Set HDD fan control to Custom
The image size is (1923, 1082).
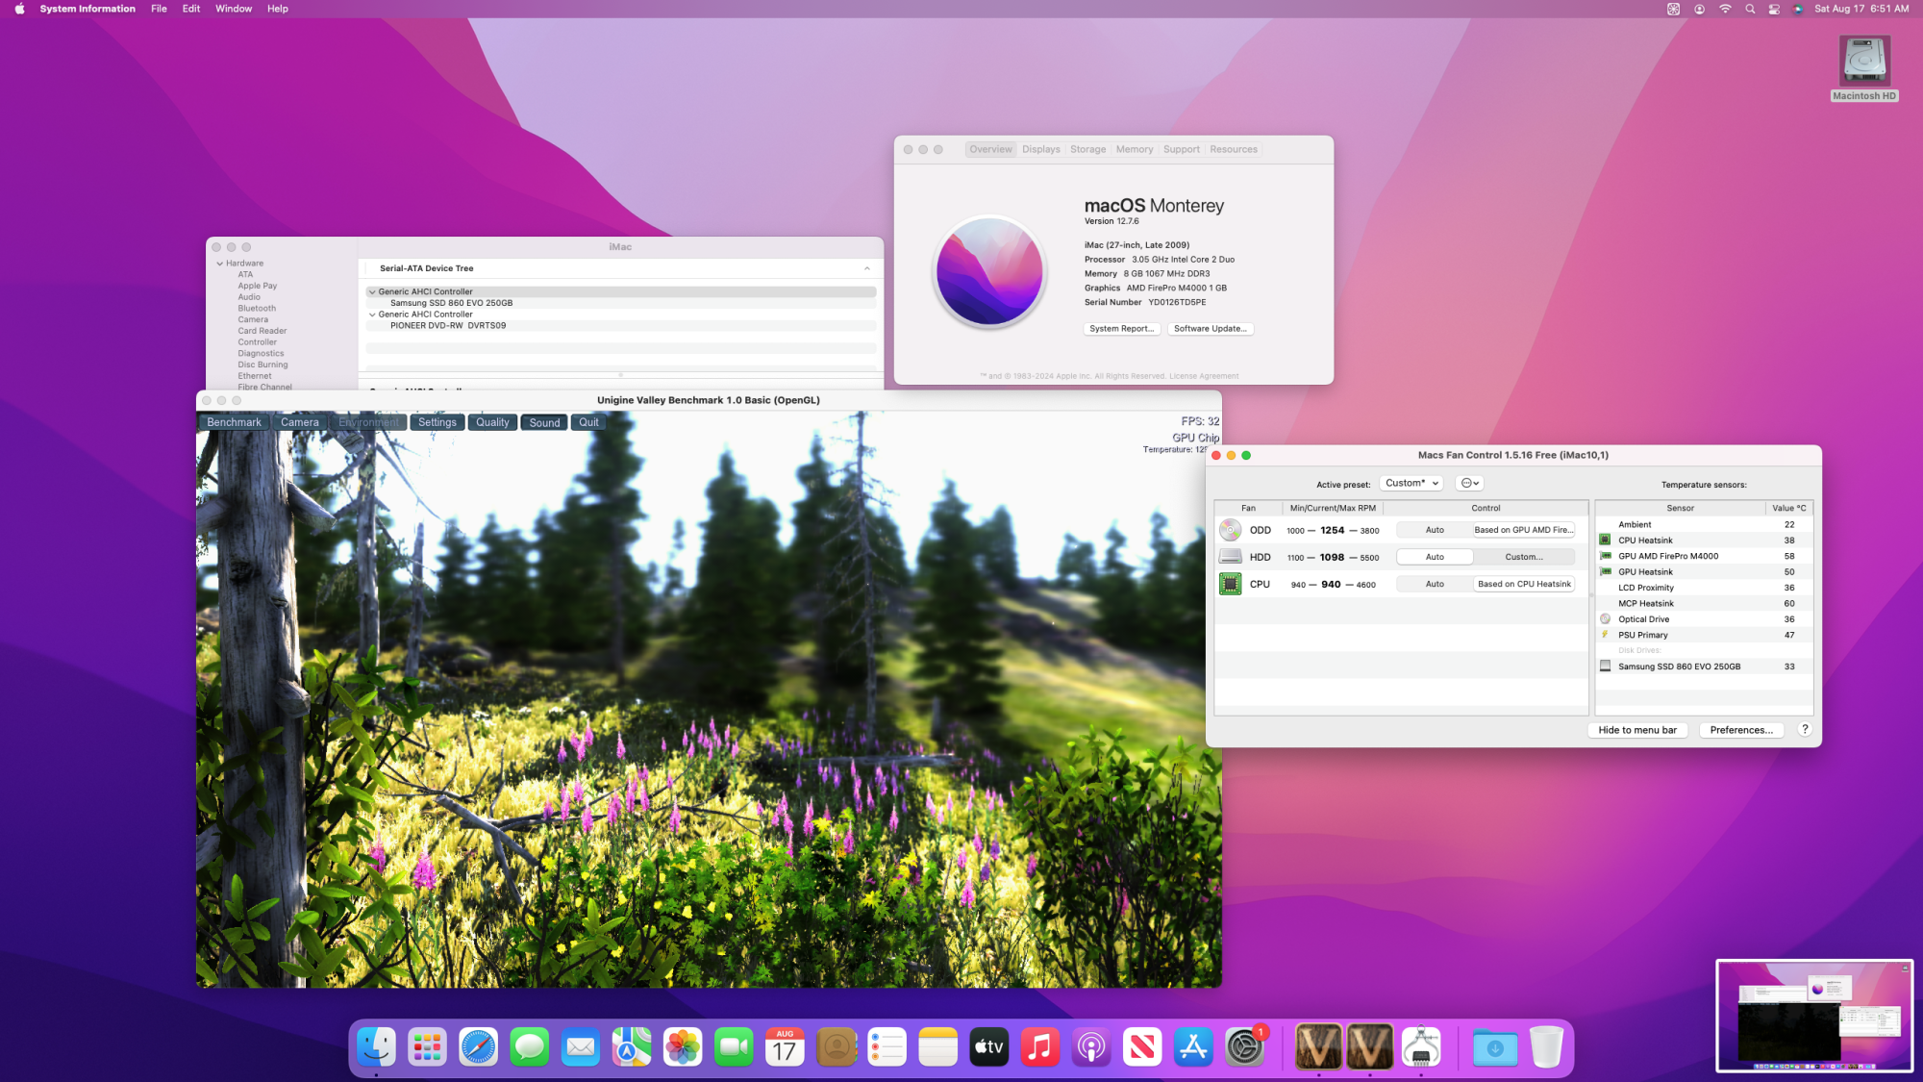[x=1523, y=557]
